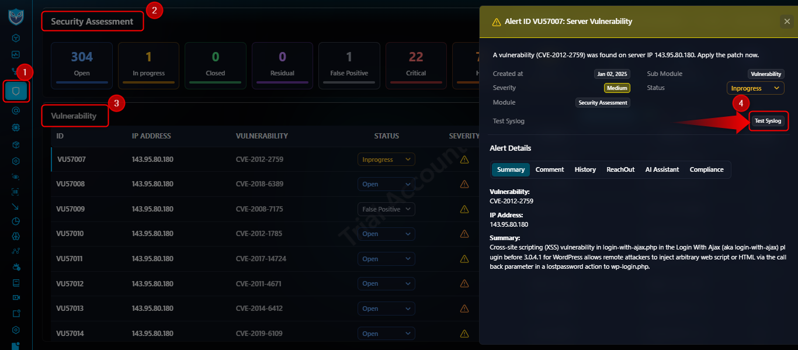Open status dropdown for VU57014 row
The height and width of the screenshot is (350, 798).
click(x=386, y=333)
